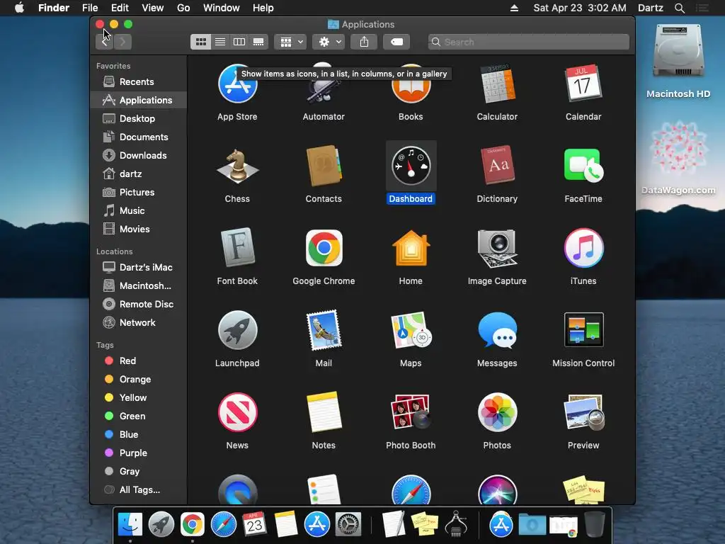Select Notes in the Applications window
Screen dimensions: 725x544
pos(324,412)
